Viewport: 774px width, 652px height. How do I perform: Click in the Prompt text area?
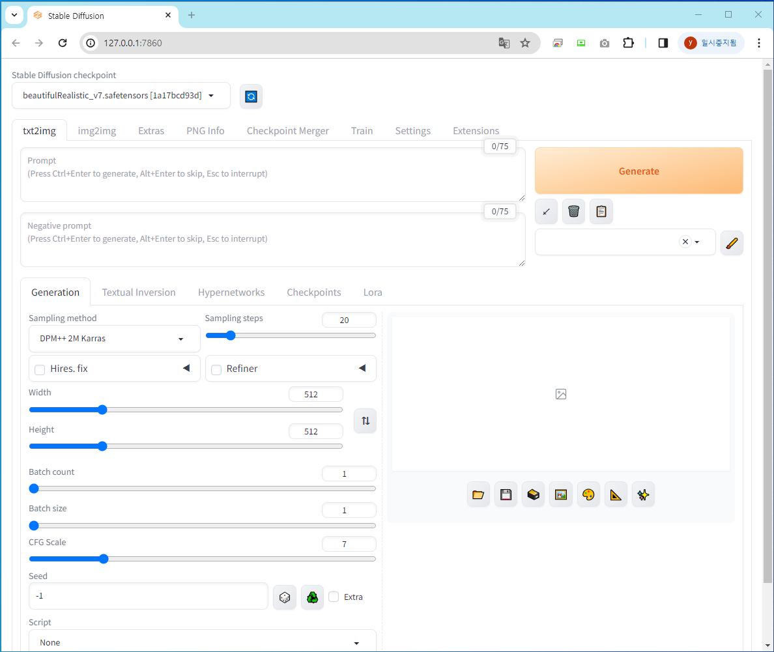(272, 175)
